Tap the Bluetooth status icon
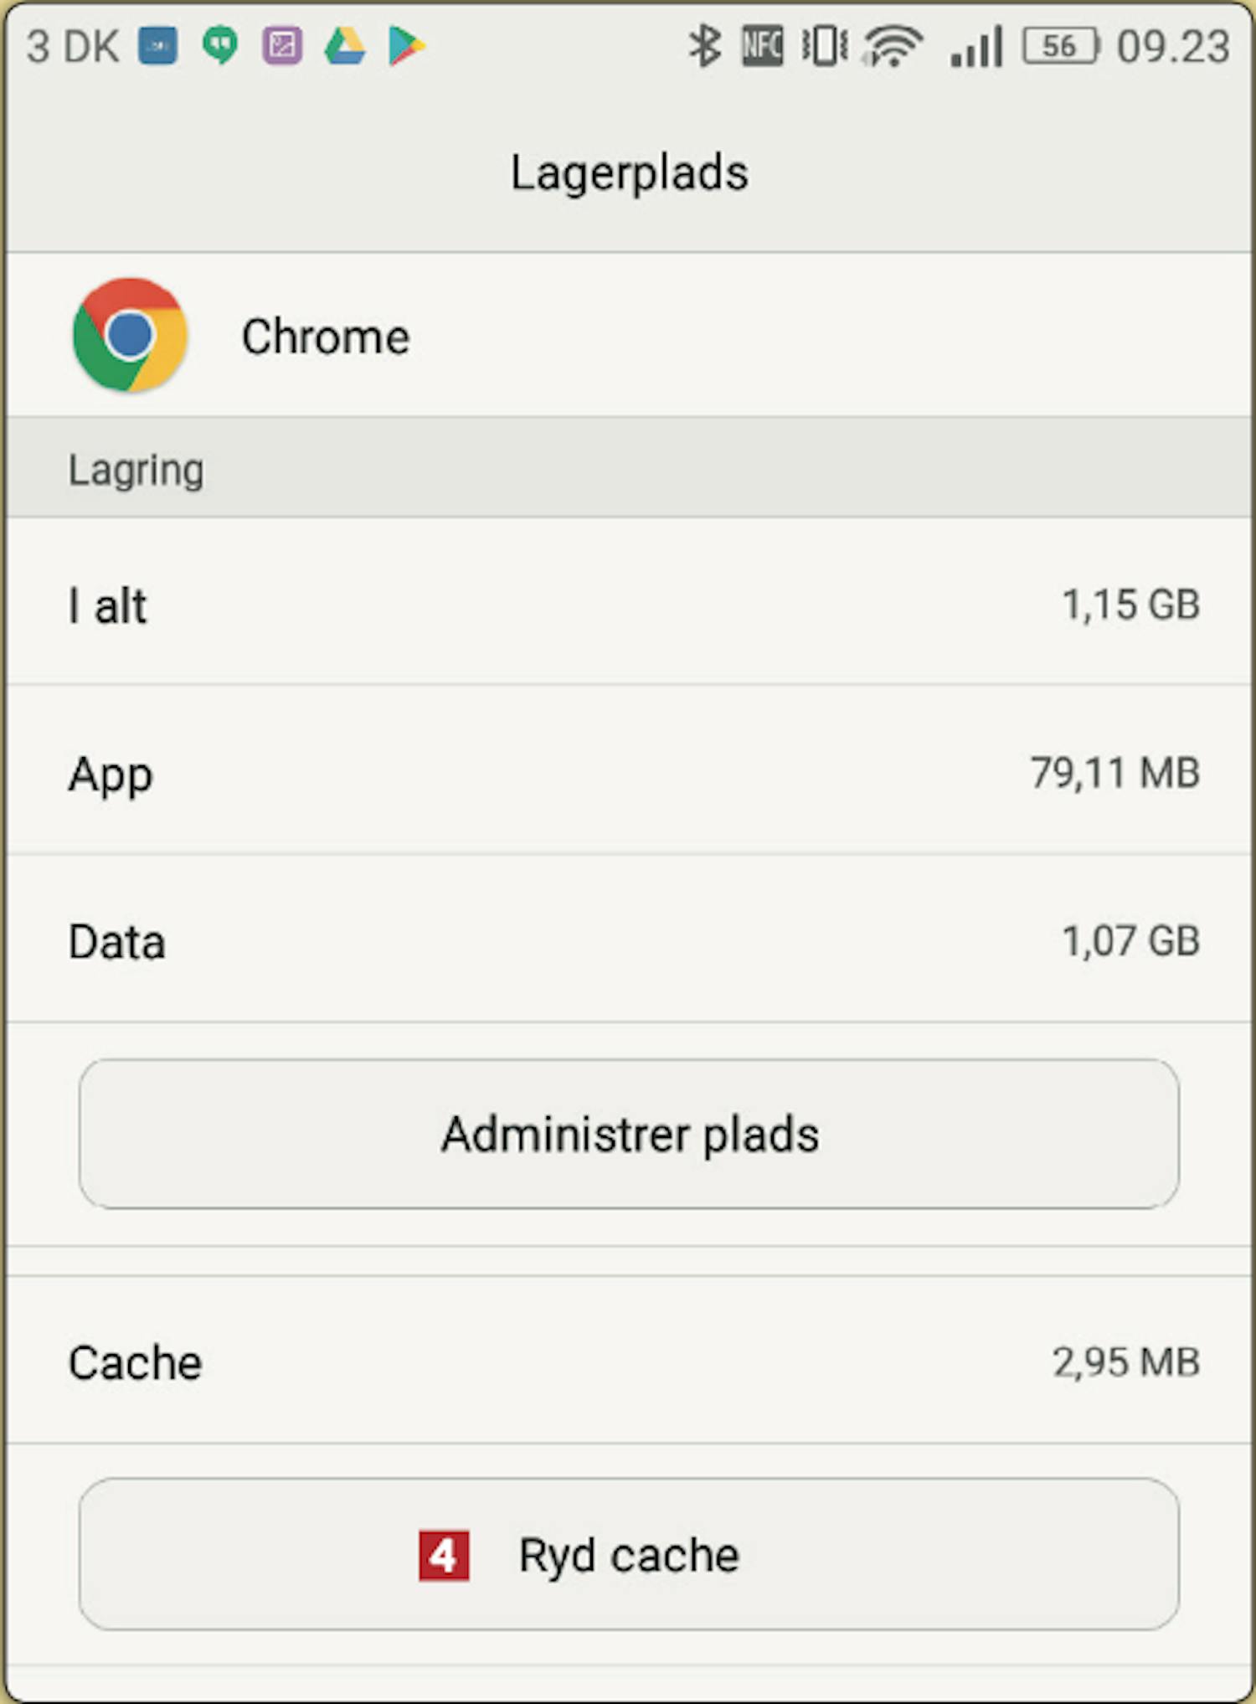 (x=704, y=46)
